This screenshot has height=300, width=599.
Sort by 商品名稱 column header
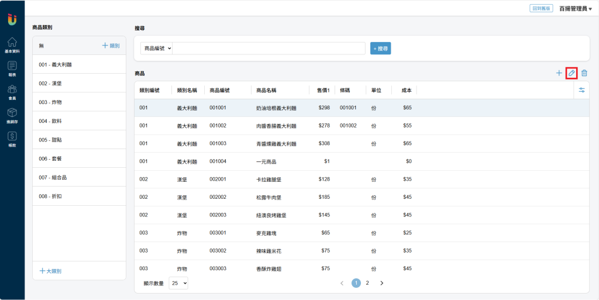(266, 91)
